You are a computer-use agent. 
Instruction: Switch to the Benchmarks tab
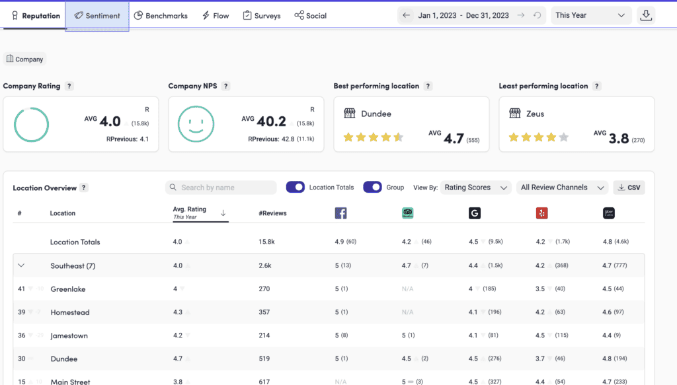(161, 16)
